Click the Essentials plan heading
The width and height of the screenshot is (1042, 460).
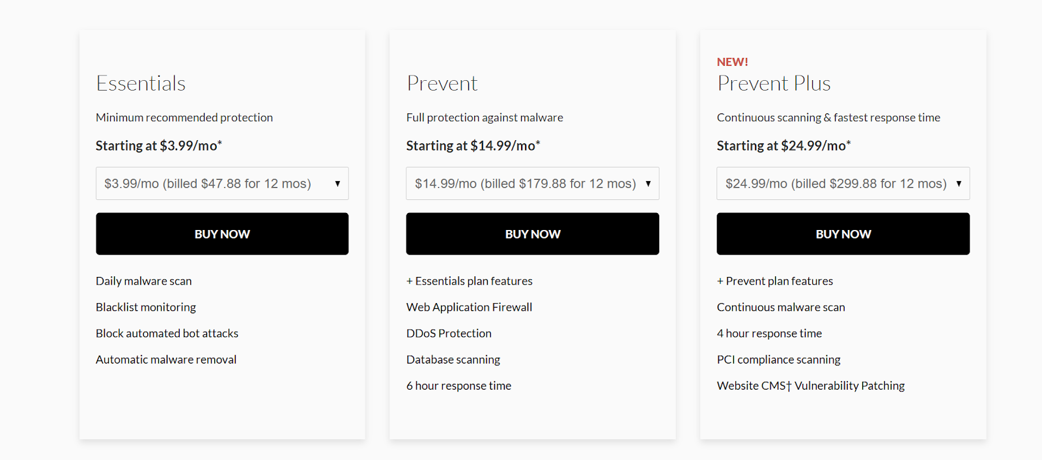coord(141,83)
